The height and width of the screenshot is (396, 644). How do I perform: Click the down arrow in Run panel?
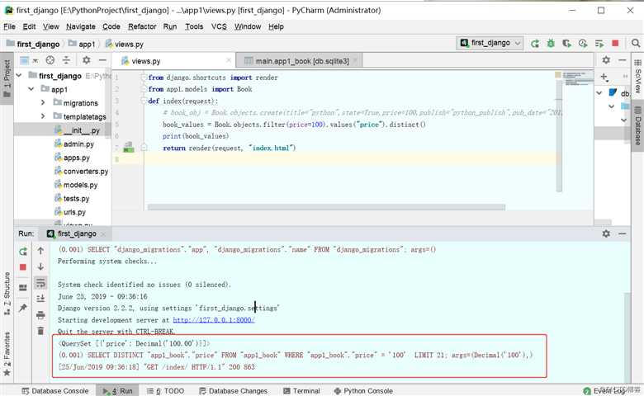[40, 266]
